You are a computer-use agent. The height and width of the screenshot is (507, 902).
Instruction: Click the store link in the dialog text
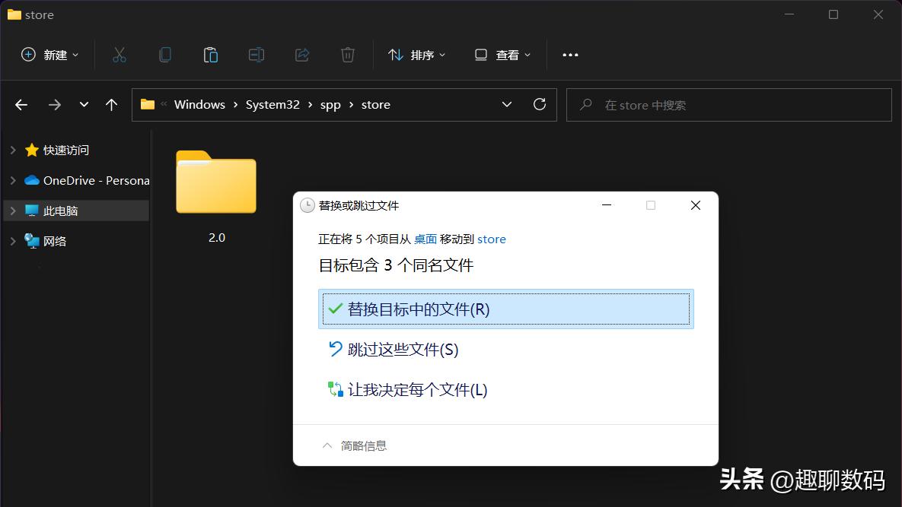pyautogui.click(x=491, y=239)
